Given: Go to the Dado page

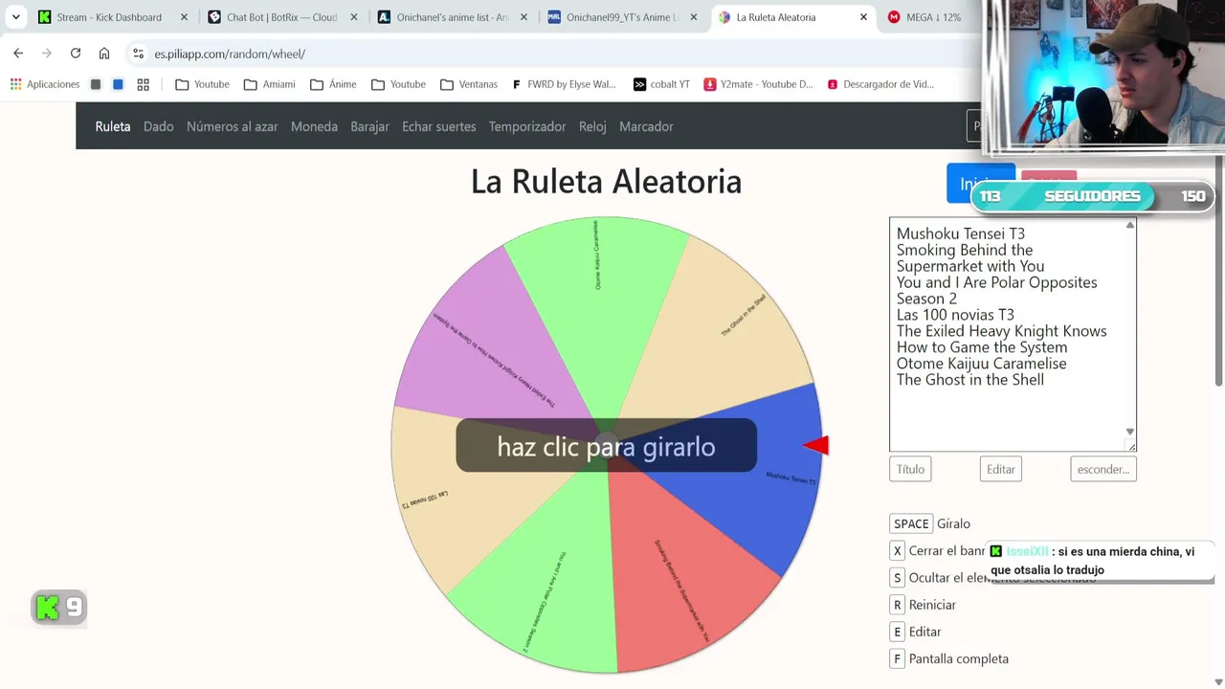Looking at the screenshot, I should point(159,126).
